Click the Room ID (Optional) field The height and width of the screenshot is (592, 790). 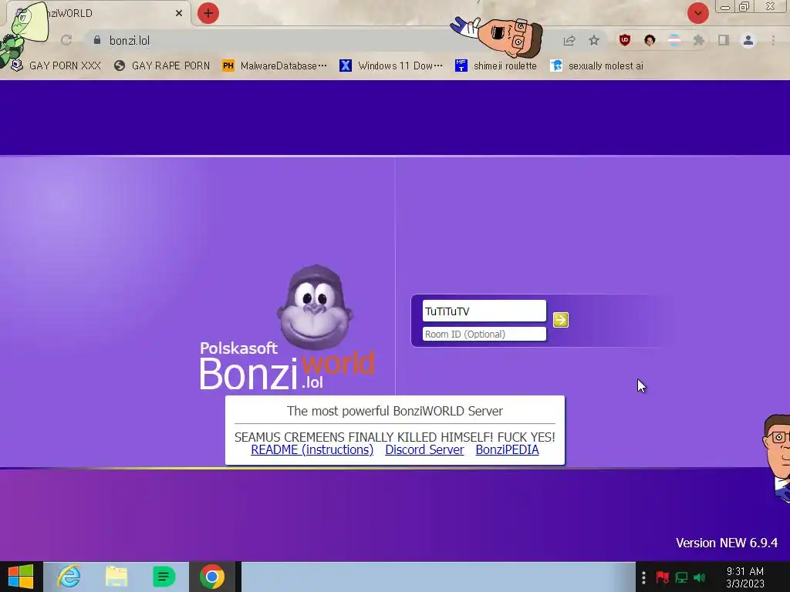(484, 335)
